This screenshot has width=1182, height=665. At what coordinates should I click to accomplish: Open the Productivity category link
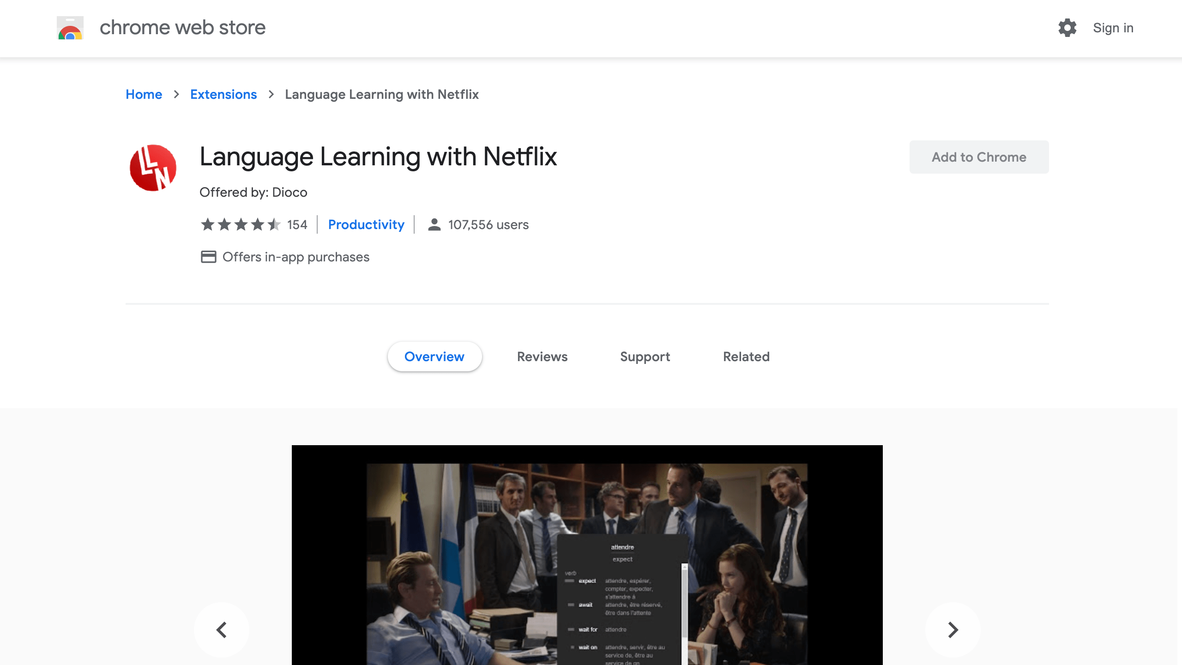coord(366,224)
